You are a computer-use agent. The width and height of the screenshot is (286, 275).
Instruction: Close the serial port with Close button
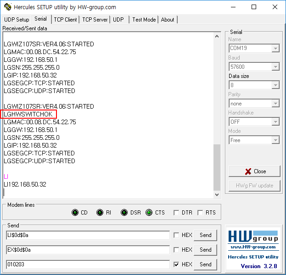254,171
